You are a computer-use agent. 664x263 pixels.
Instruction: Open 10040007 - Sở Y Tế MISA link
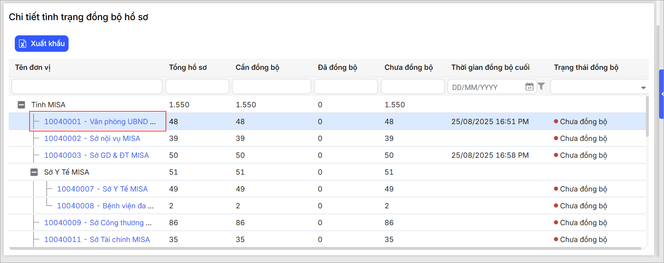tap(102, 189)
